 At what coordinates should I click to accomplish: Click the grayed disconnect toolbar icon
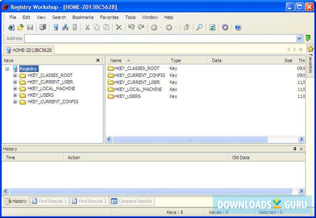tap(75, 27)
